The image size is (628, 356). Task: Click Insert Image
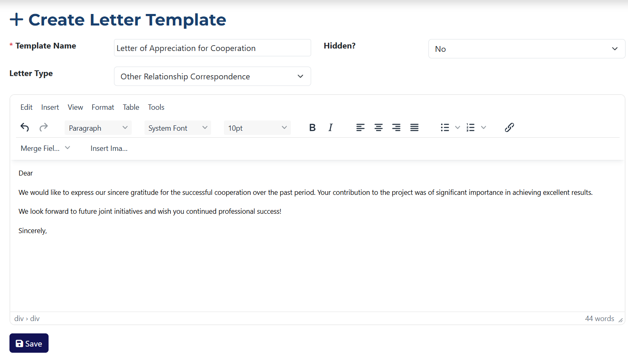click(x=109, y=148)
